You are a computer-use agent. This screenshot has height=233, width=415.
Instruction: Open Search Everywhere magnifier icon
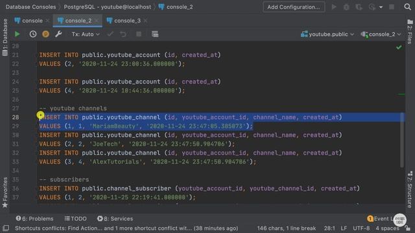[407, 7]
